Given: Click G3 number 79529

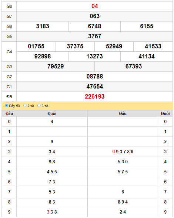Looking at the screenshot, I should (x=56, y=66).
